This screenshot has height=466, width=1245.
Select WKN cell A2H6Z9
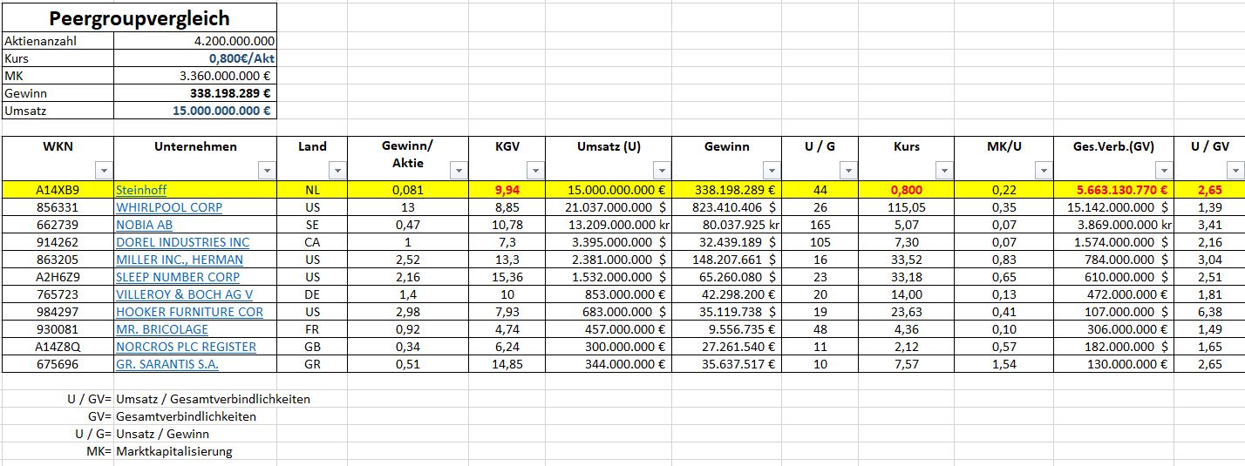pyautogui.click(x=58, y=277)
